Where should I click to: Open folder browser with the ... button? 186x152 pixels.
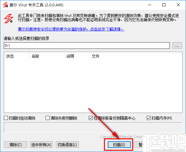pos(177,46)
